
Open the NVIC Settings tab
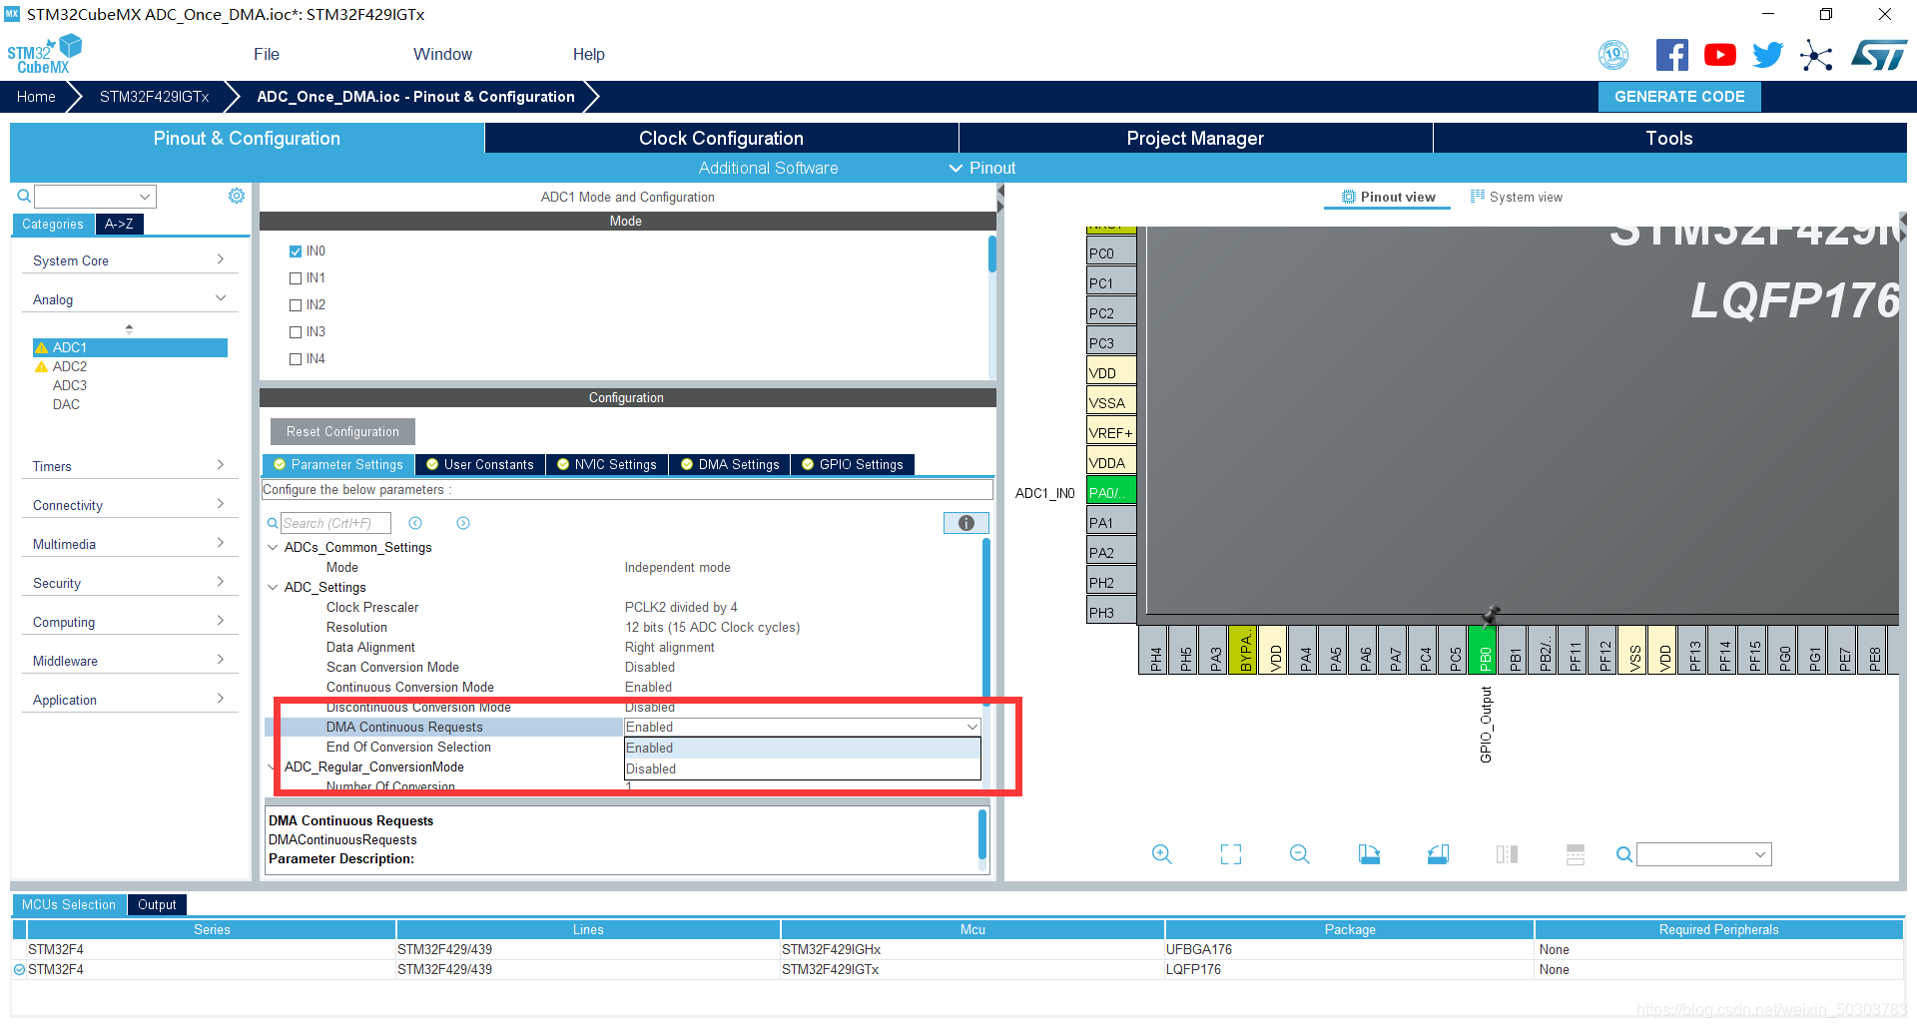pos(607,464)
